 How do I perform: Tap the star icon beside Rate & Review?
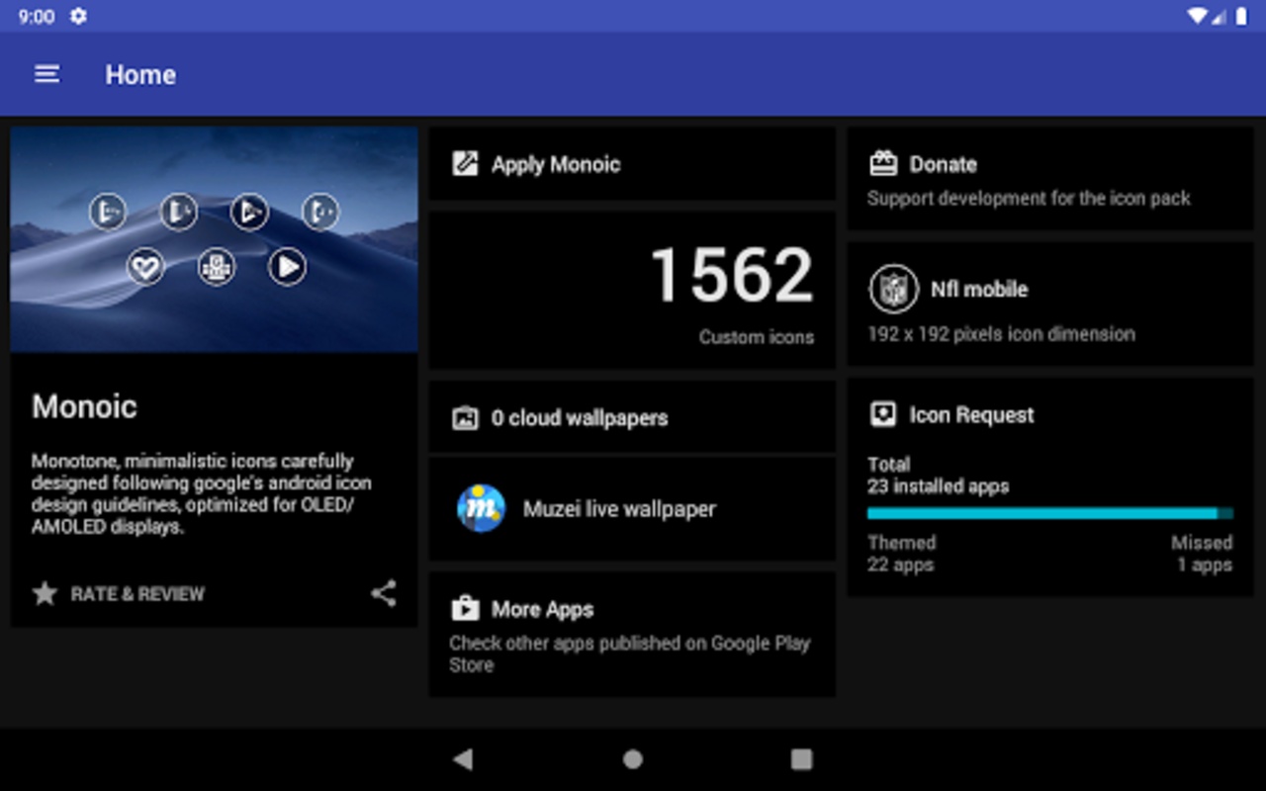point(45,593)
